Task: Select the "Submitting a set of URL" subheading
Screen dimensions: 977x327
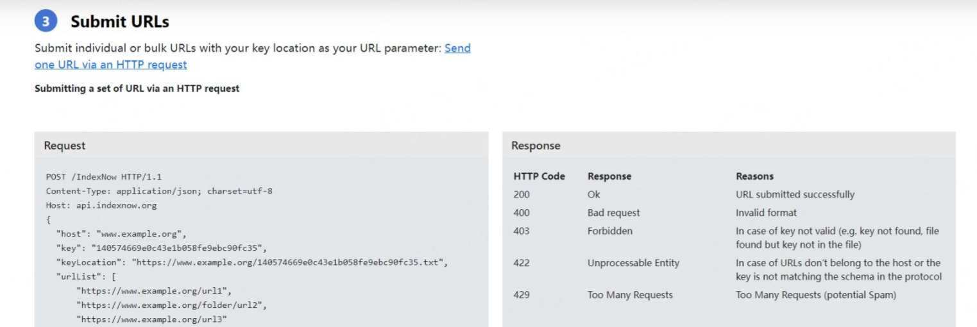Action: point(137,88)
